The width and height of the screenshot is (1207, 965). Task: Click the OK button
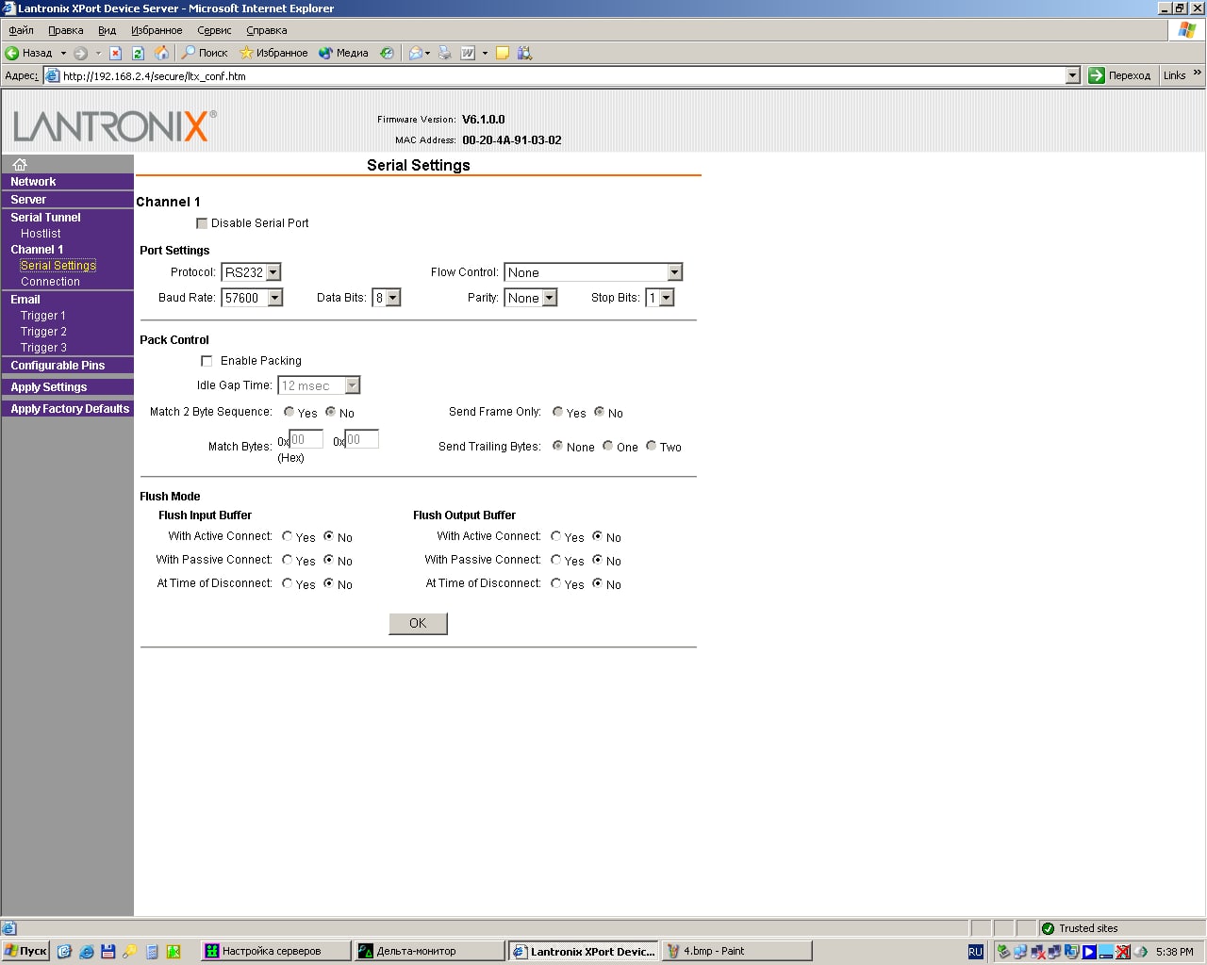[x=418, y=623]
